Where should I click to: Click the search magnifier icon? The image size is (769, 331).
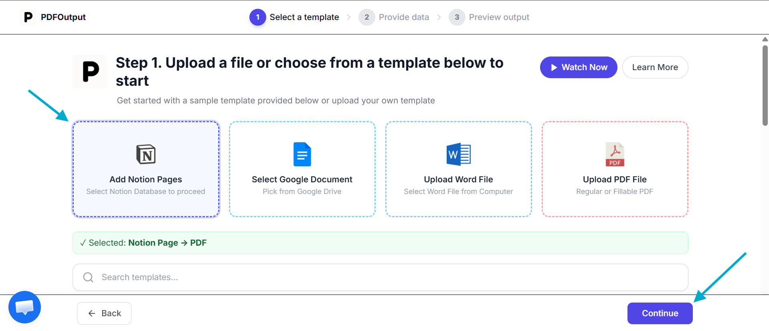tap(88, 277)
